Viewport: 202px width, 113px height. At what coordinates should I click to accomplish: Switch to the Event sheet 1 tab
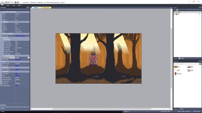point(46,8)
